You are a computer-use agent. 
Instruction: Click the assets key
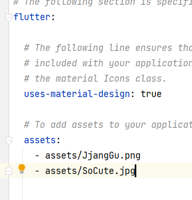click(x=40, y=140)
